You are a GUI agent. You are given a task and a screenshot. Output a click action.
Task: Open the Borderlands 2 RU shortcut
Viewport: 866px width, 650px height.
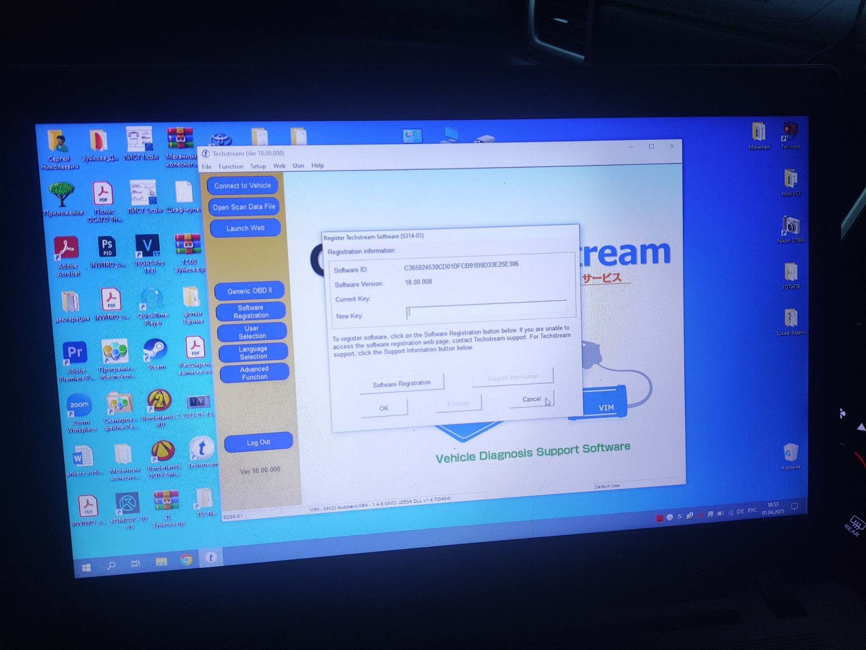[159, 401]
